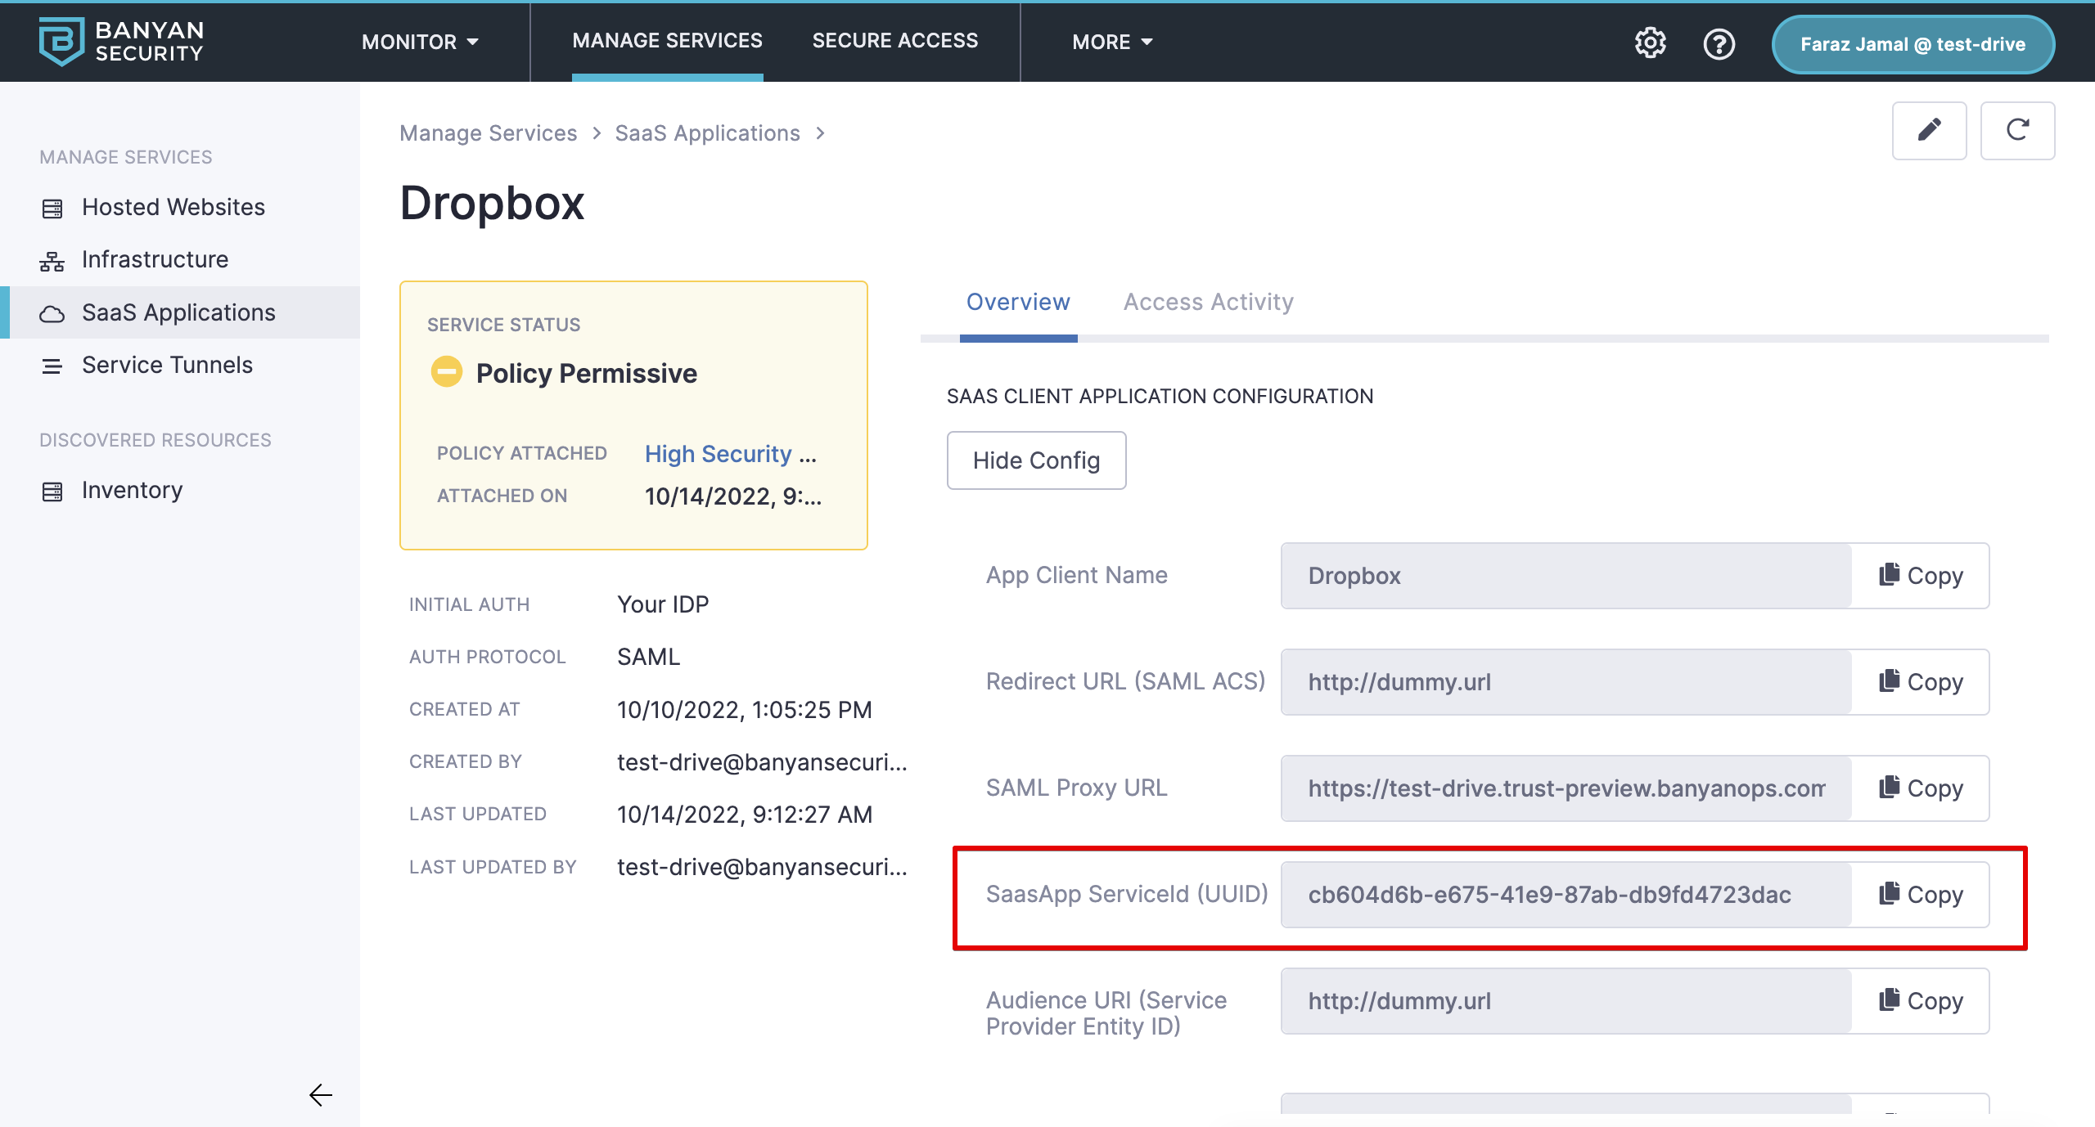This screenshot has height=1127, width=2095.
Task: Open Faraz Jamal account menu
Action: (1913, 44)
